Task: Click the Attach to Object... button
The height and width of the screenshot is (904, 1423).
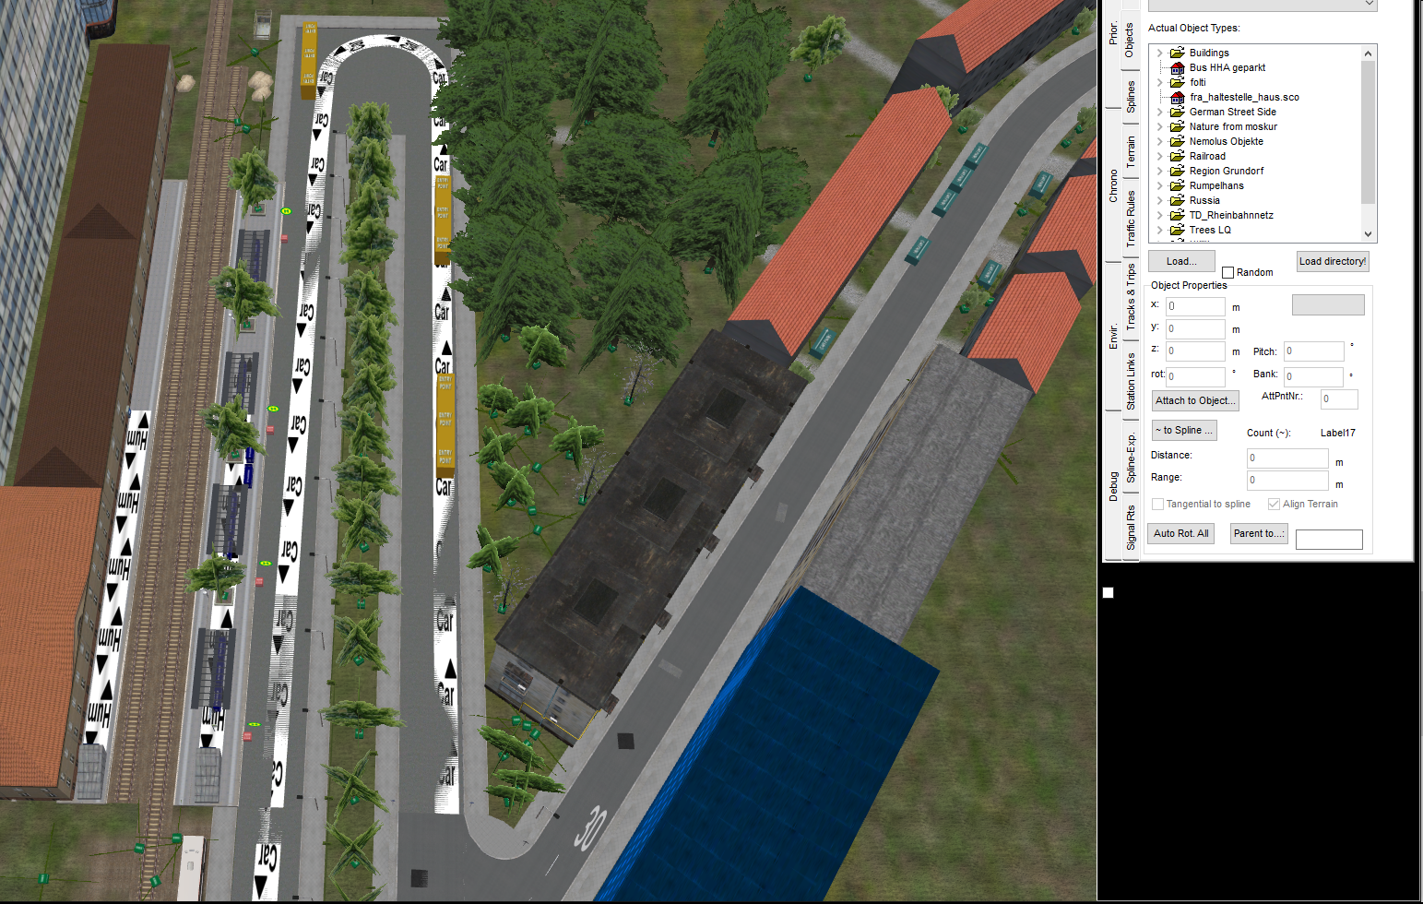Action: tap(1194, 401)
